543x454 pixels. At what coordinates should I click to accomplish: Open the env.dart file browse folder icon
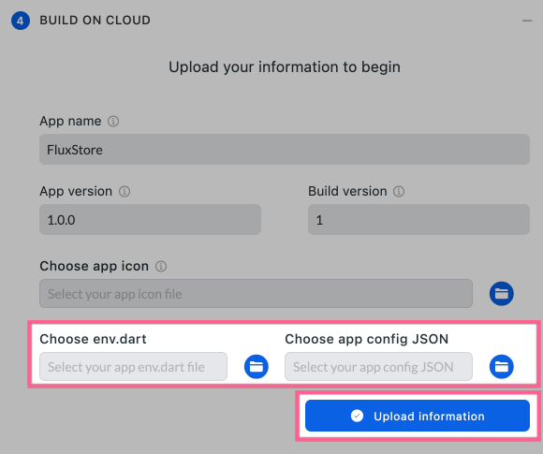tap(257, 366)
